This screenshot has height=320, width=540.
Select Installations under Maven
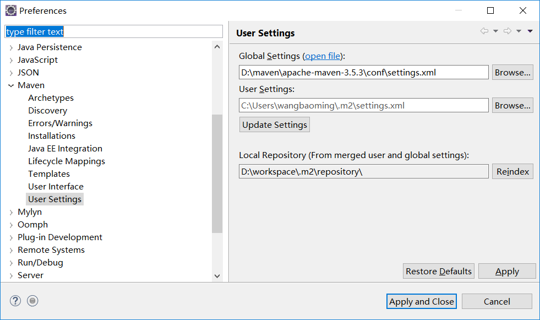52,136
